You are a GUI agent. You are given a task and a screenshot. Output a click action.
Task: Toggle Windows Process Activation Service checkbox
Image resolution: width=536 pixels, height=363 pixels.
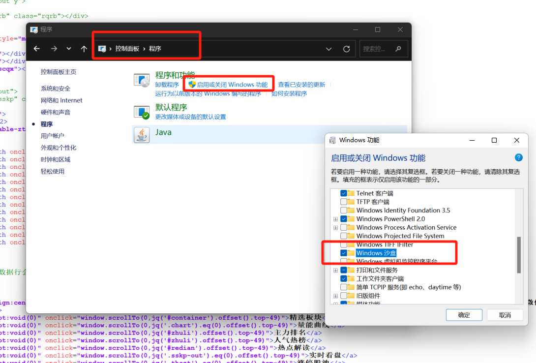344,227
